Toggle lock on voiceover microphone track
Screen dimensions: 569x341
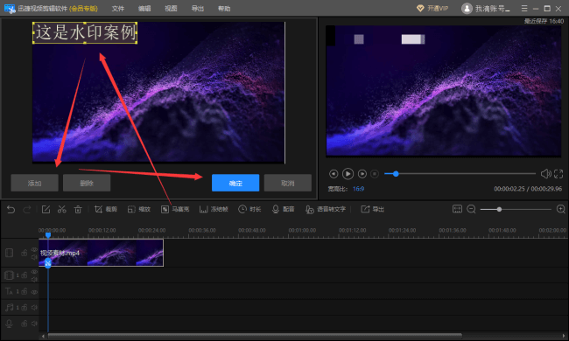click(x=25, y=324)
